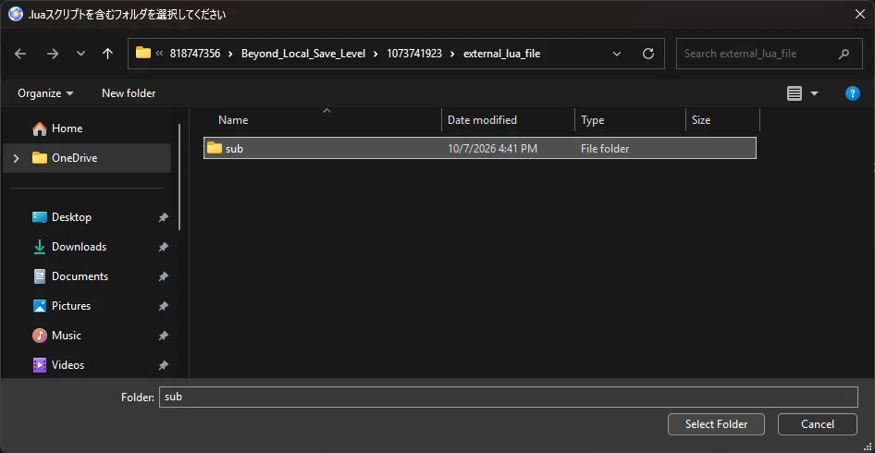
Task: Open the Organize menu
Action: click(x=45, y=93)
